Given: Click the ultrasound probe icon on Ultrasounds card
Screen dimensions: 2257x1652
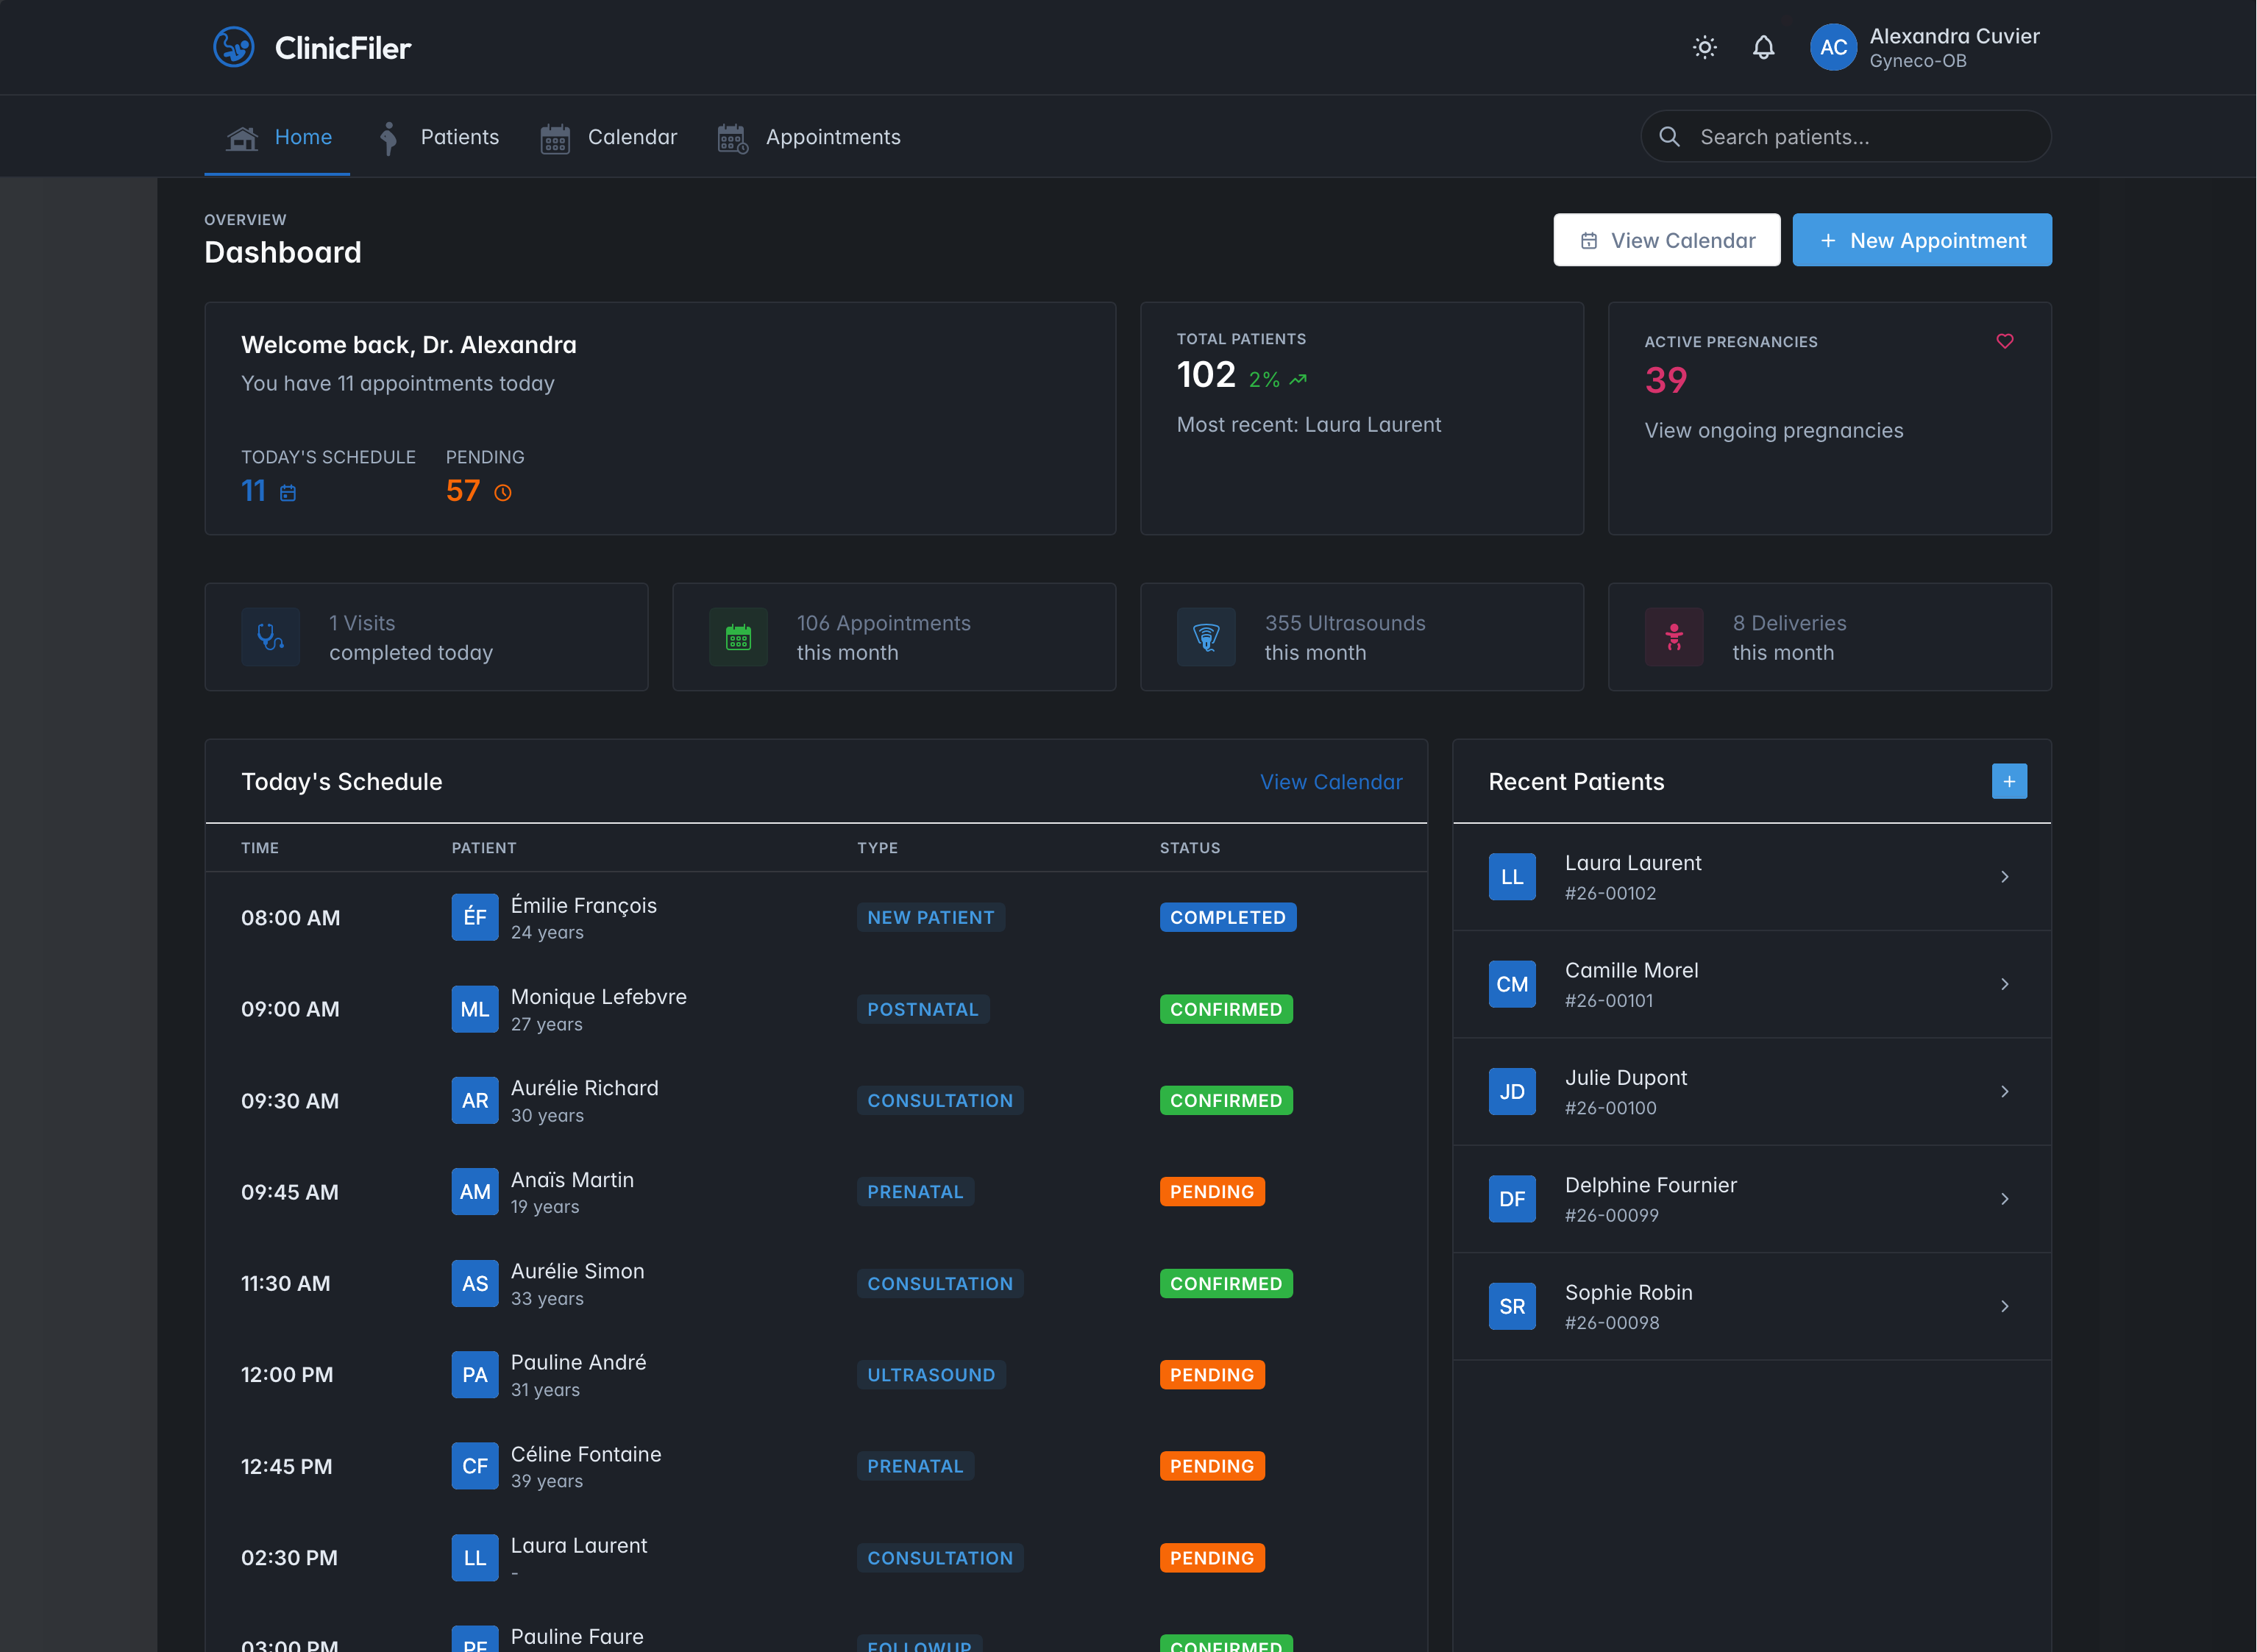Looking at the screenshot, I should [x=1206, y=637].
